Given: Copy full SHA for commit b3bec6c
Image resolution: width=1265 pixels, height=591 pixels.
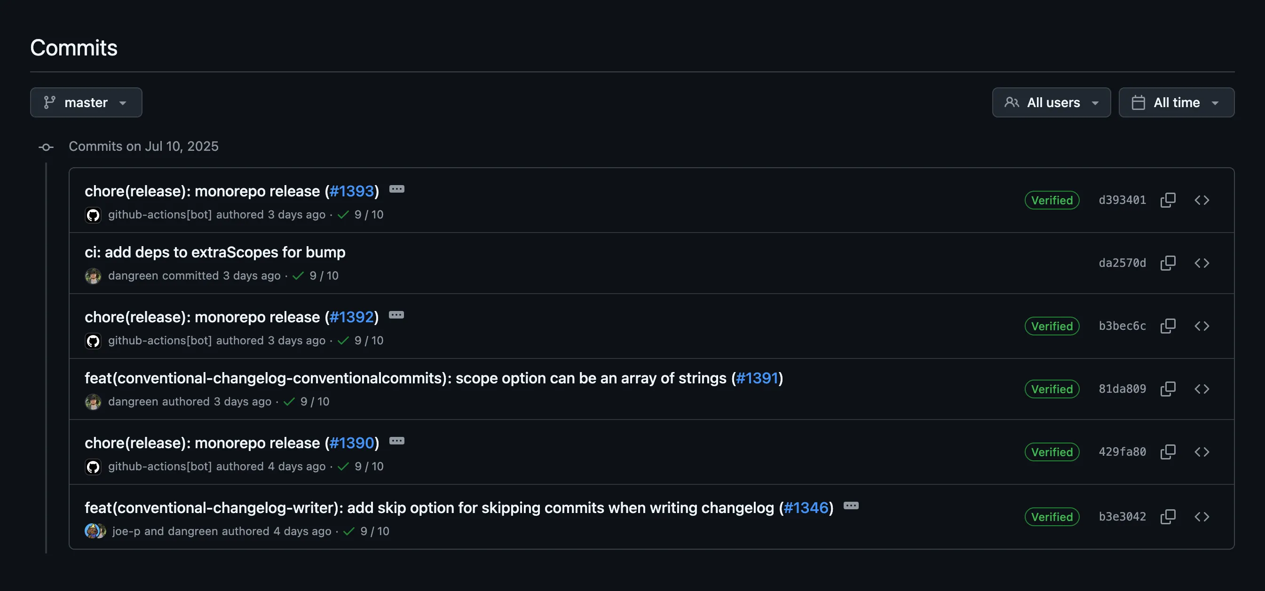Looking at the screenshot, I should pos(1168,326).
